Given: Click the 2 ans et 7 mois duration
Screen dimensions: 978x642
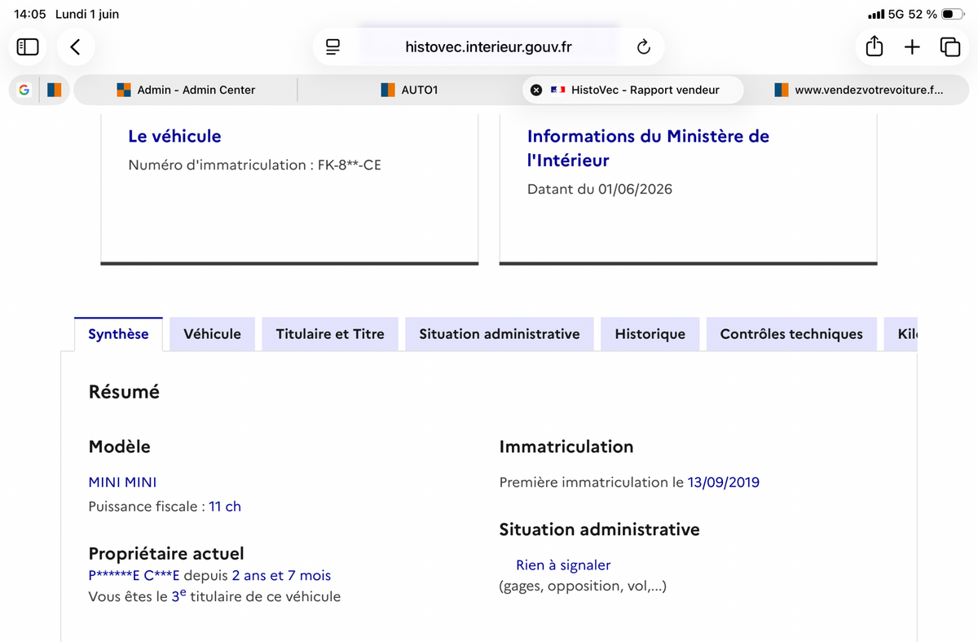Looking at the screenshot, I should point(281,576).
